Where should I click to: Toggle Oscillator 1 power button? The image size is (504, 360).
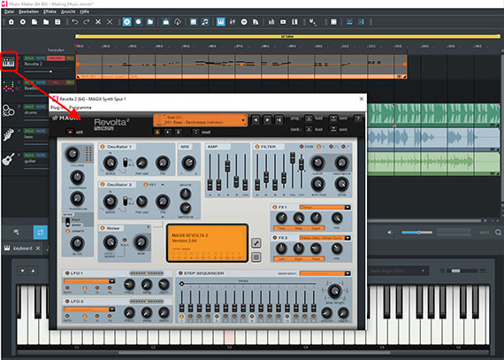point(103,147)
